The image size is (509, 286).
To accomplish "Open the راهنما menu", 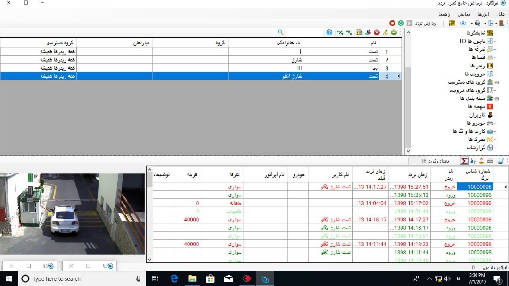I will (x=444, y=14).
